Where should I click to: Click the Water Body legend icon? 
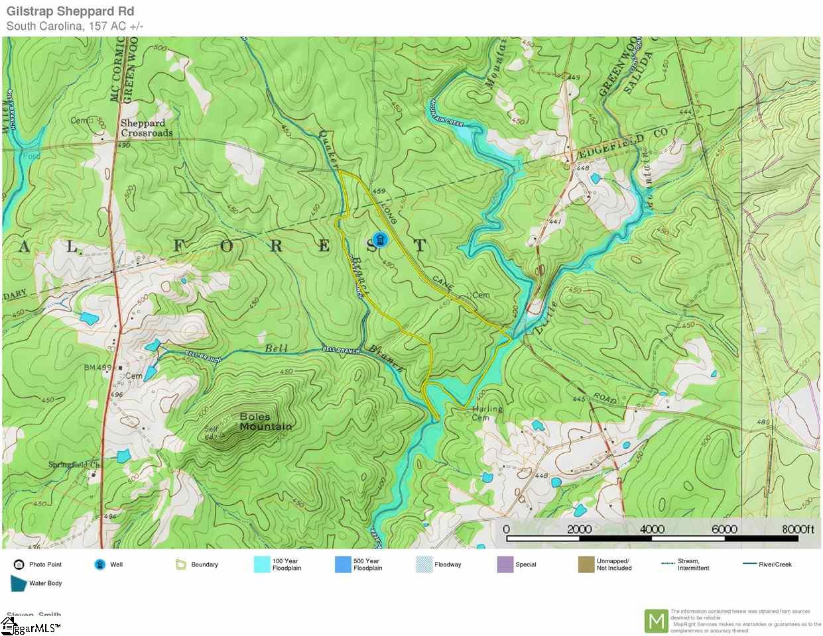[x=18, y=583]
